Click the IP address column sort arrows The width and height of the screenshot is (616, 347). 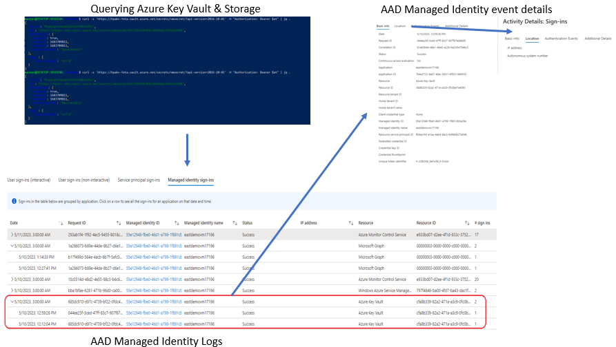pyautogui.click(x=352, y=224)
